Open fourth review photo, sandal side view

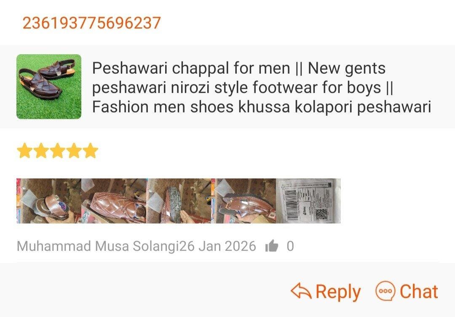coord(244,201)
